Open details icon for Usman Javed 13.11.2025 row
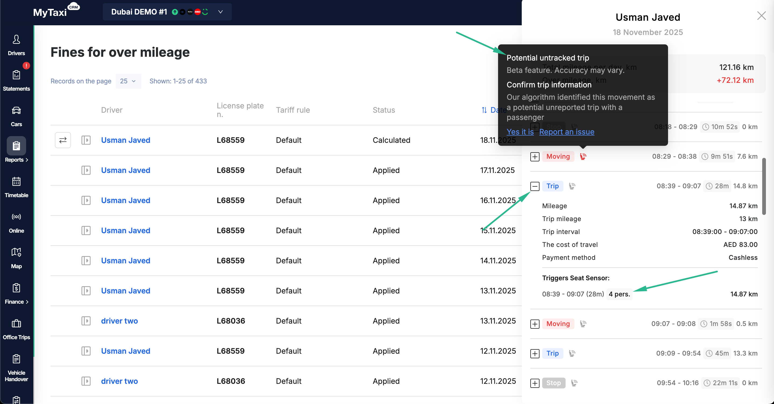The width and height of the screenshot is (774, 404). click(86, 291)
